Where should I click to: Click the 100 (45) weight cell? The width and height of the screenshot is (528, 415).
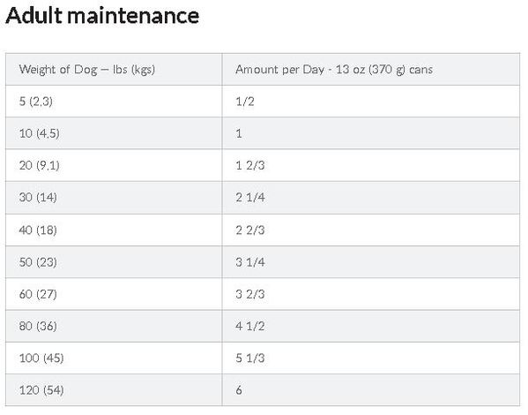(x=114, y=358)
